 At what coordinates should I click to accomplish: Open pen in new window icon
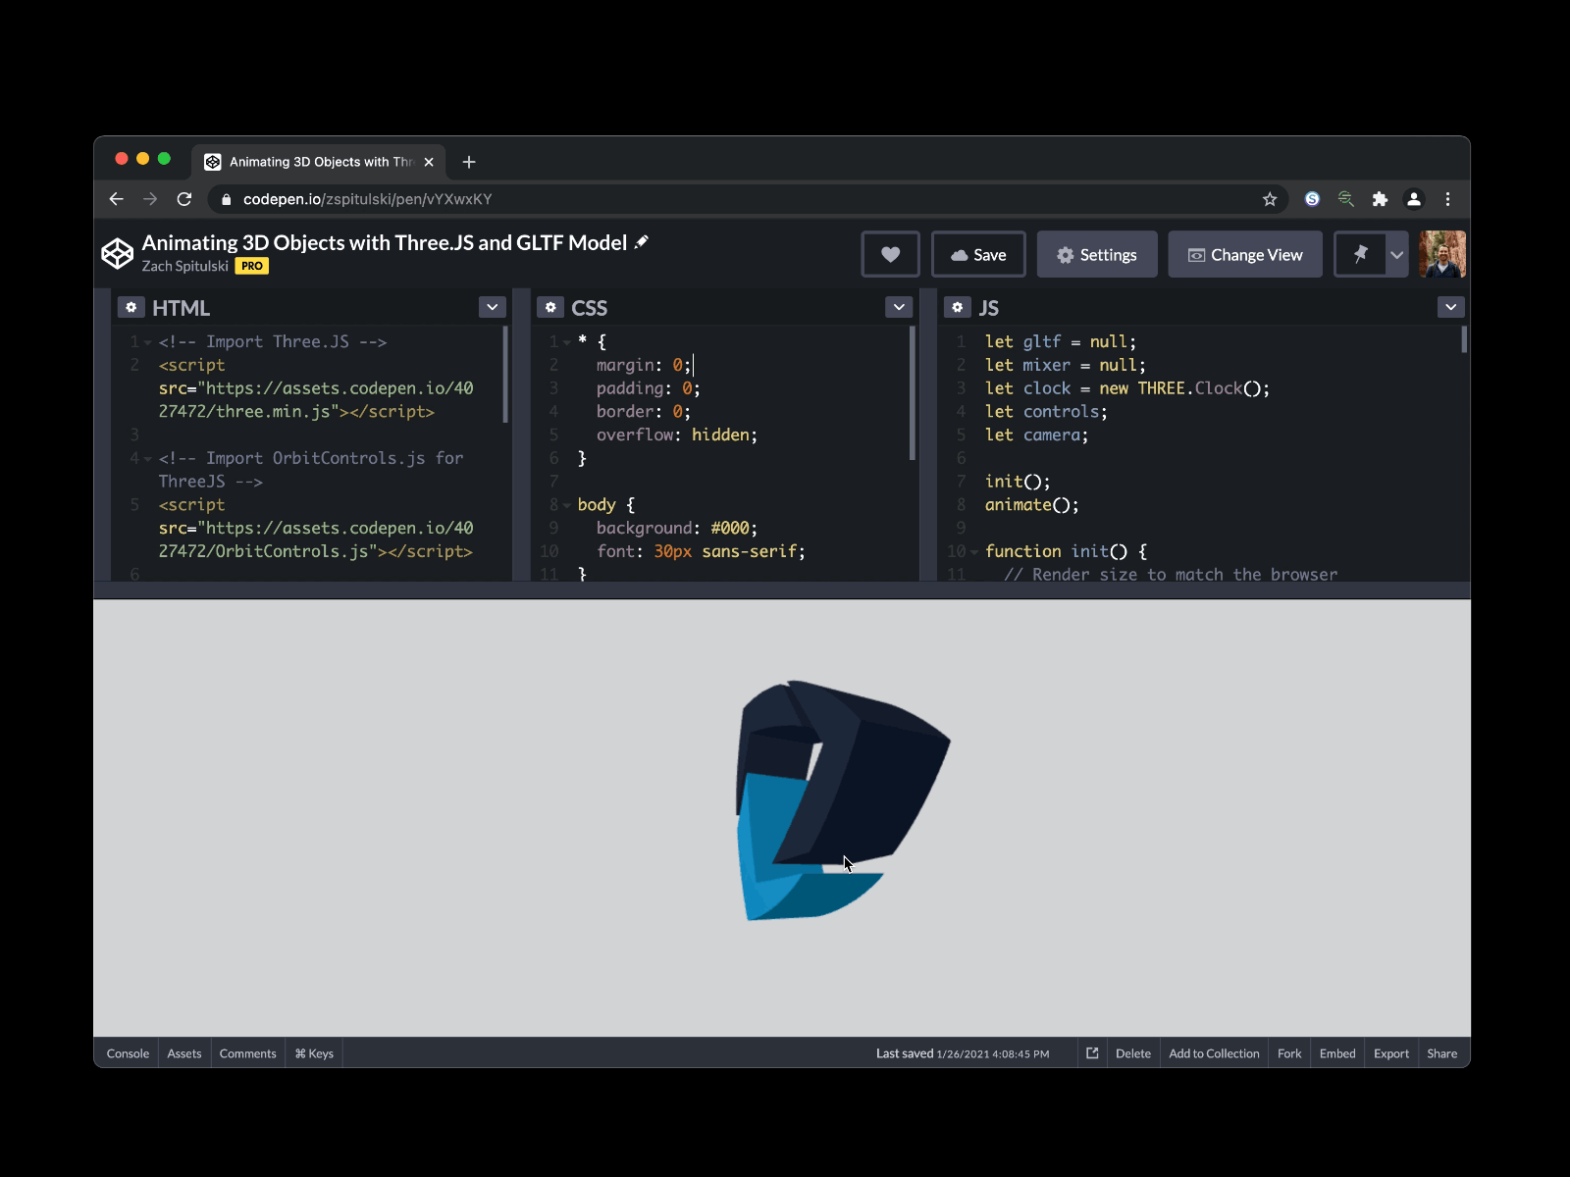(x=1092, y=1053)
